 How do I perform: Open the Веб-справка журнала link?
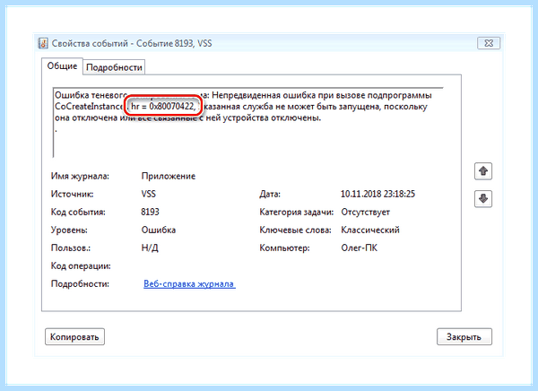[189, 284]
